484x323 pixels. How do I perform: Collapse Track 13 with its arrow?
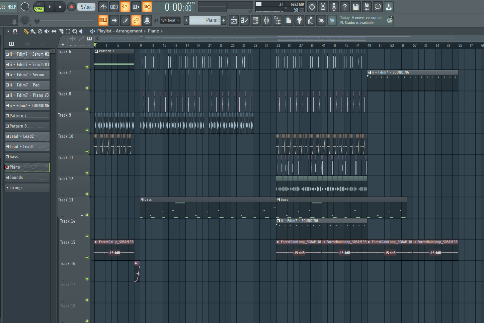82,215
